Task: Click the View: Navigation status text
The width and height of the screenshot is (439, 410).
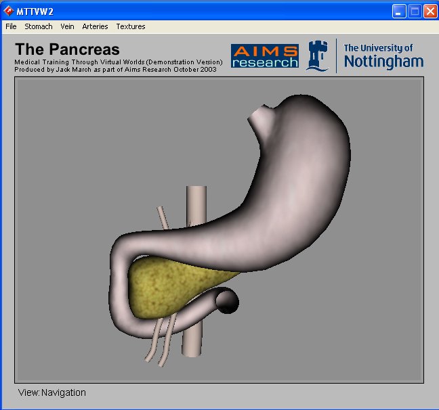Action: (x=52, y=392)
